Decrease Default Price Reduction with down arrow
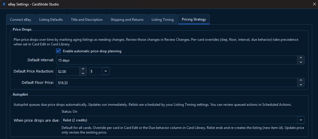Screen dimensions: 318x139 83,73
